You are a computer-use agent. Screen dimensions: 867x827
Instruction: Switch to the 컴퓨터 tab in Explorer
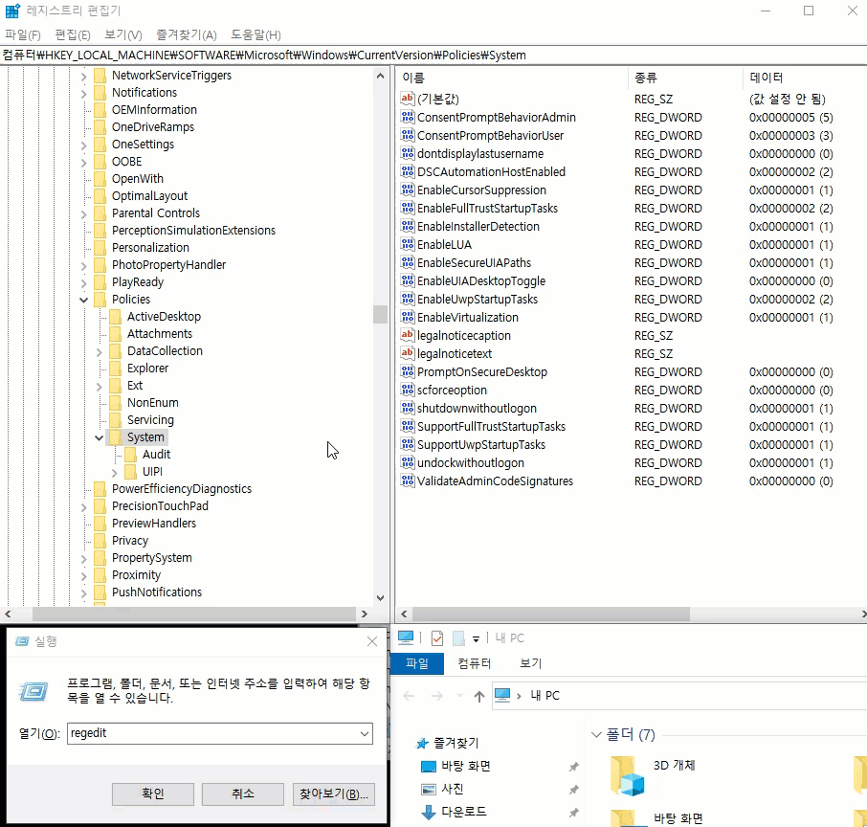tap(474, 663)
